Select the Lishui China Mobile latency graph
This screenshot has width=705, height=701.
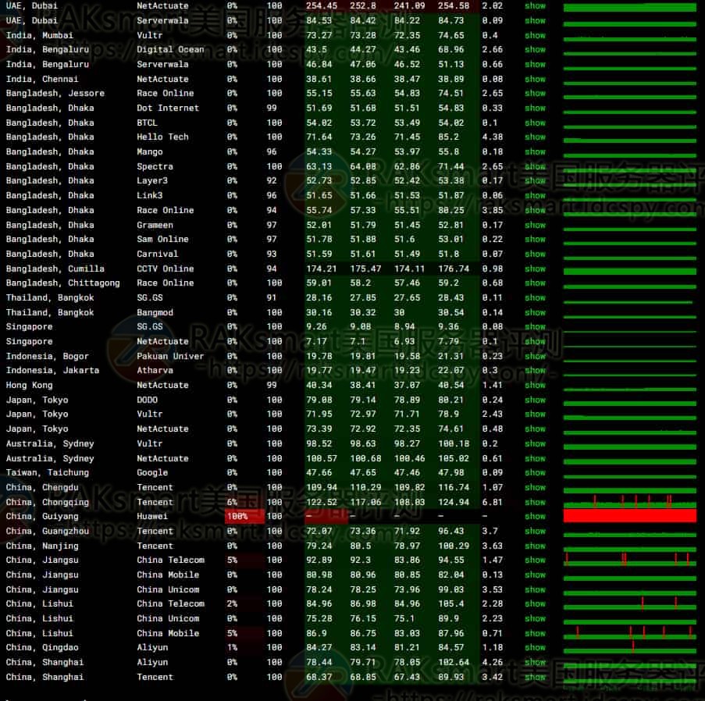point(629,633)
